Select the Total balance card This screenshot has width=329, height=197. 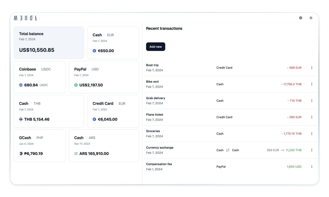coord(49,43)
